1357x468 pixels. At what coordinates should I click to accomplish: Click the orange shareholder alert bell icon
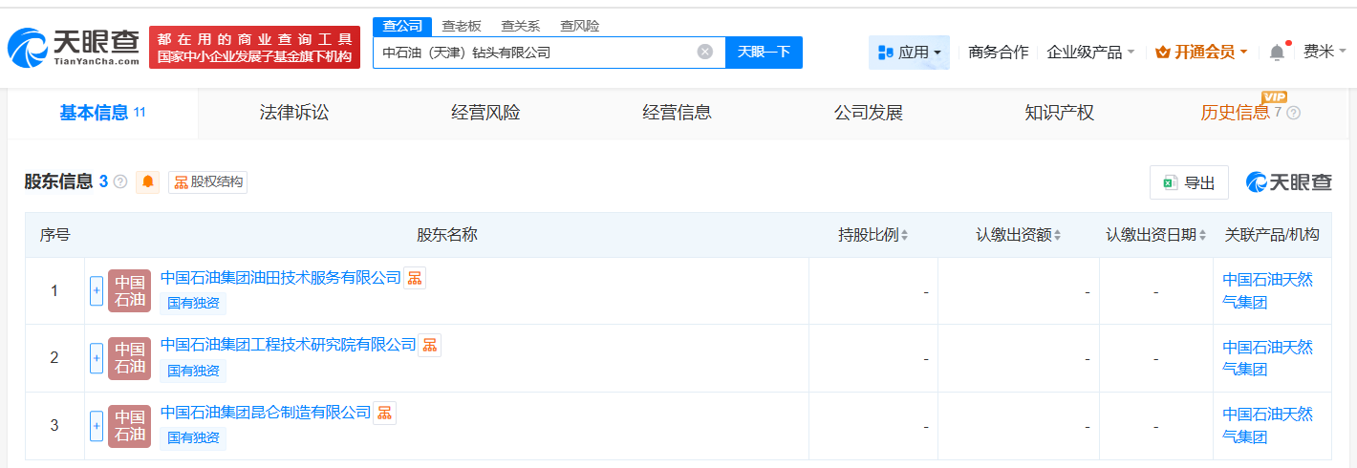pyautogui.click(x=148, y=181)
